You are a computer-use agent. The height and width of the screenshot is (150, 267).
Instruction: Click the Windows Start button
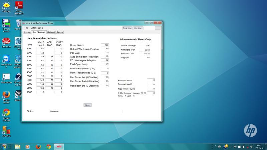click(5, 147)
